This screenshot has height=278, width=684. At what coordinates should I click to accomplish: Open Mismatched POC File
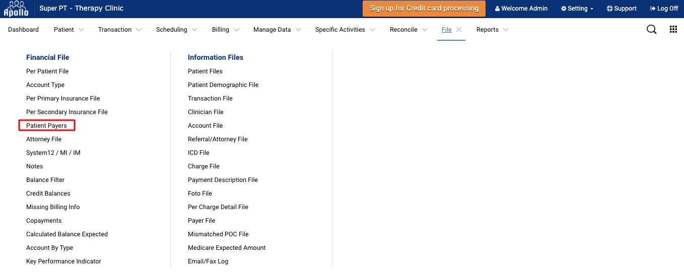[218, 234]
